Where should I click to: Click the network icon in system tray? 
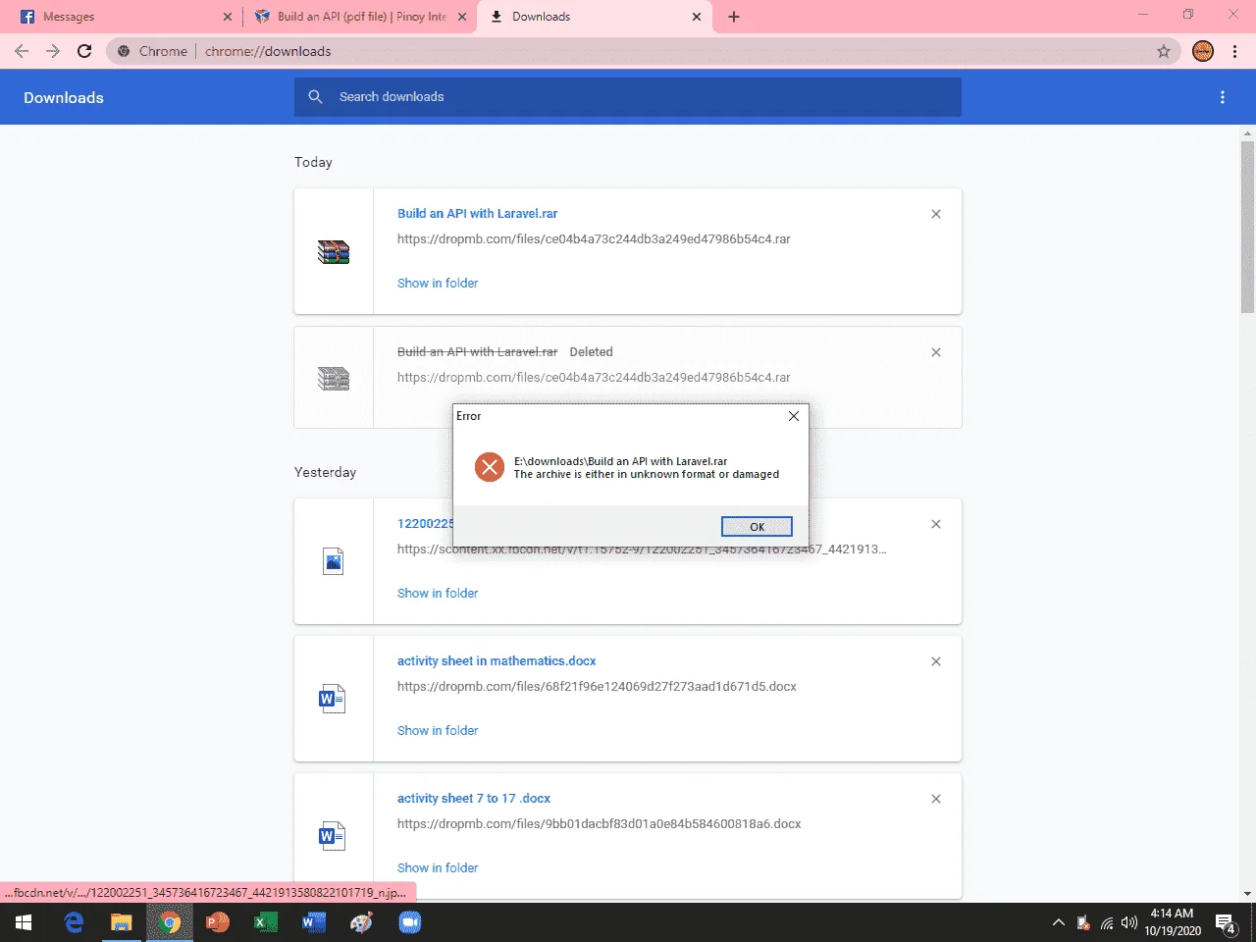(1107, 922)
